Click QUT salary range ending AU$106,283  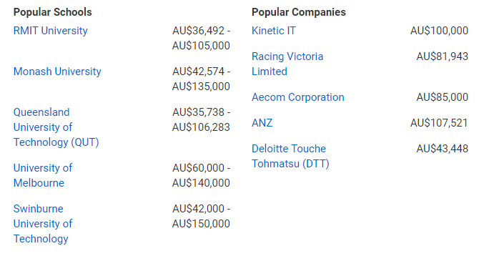201,119
